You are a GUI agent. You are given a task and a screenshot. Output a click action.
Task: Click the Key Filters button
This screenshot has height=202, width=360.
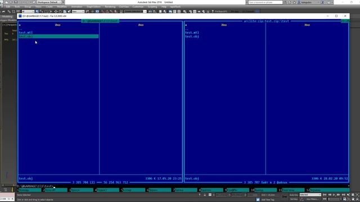(x=312, y=199)
